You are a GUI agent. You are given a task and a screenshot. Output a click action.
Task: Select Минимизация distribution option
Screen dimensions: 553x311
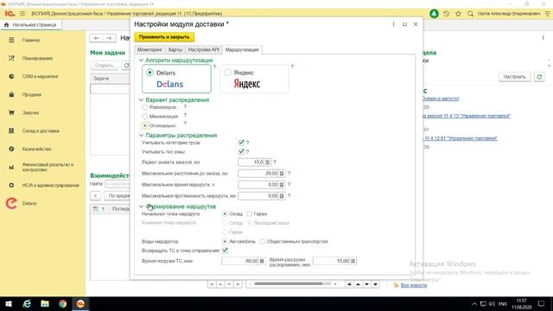tap(144, 117)
